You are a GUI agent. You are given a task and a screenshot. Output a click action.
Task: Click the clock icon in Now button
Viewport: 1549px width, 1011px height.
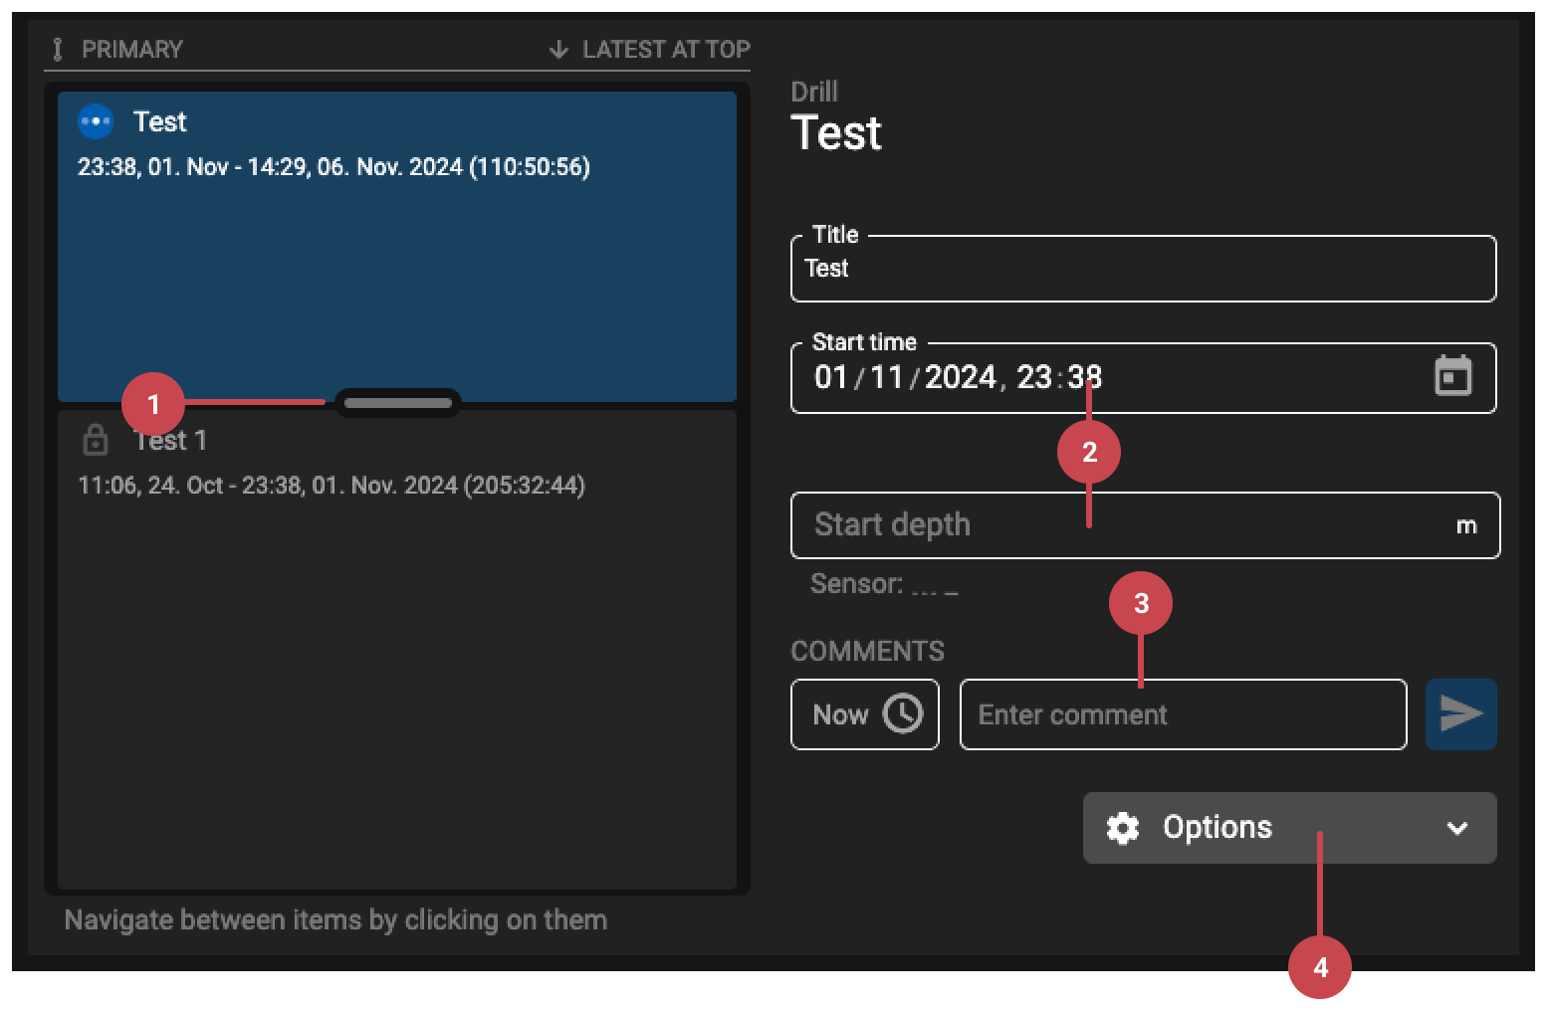pyautogui.click(x=903, y=713)
